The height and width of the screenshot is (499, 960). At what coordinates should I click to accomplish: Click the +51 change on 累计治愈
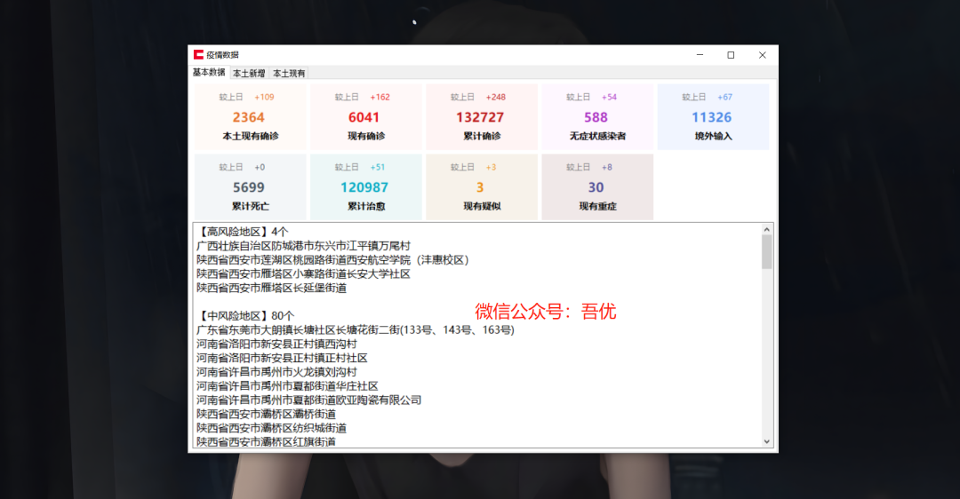pos(377,168)
